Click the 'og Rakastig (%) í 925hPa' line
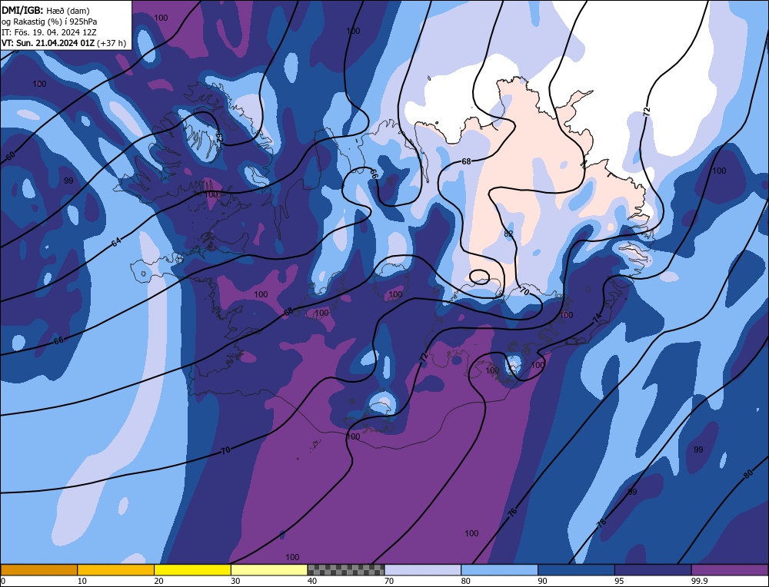The width and height of the screenshot is (769, 587). (49, 21)
